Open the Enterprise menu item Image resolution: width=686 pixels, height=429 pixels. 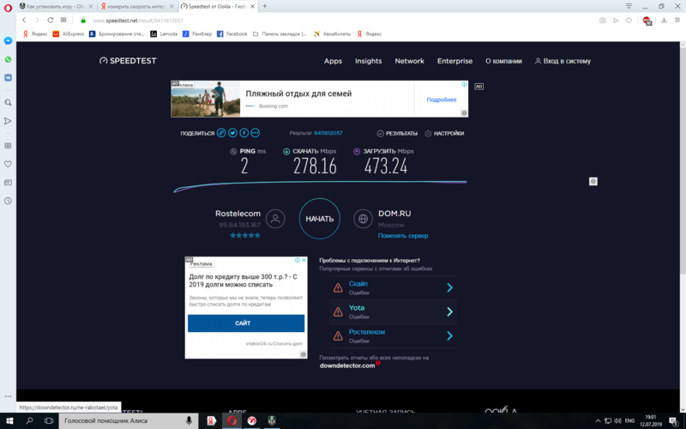[454, 61]
